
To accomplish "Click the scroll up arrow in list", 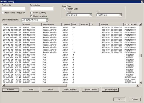I will 140,24.
